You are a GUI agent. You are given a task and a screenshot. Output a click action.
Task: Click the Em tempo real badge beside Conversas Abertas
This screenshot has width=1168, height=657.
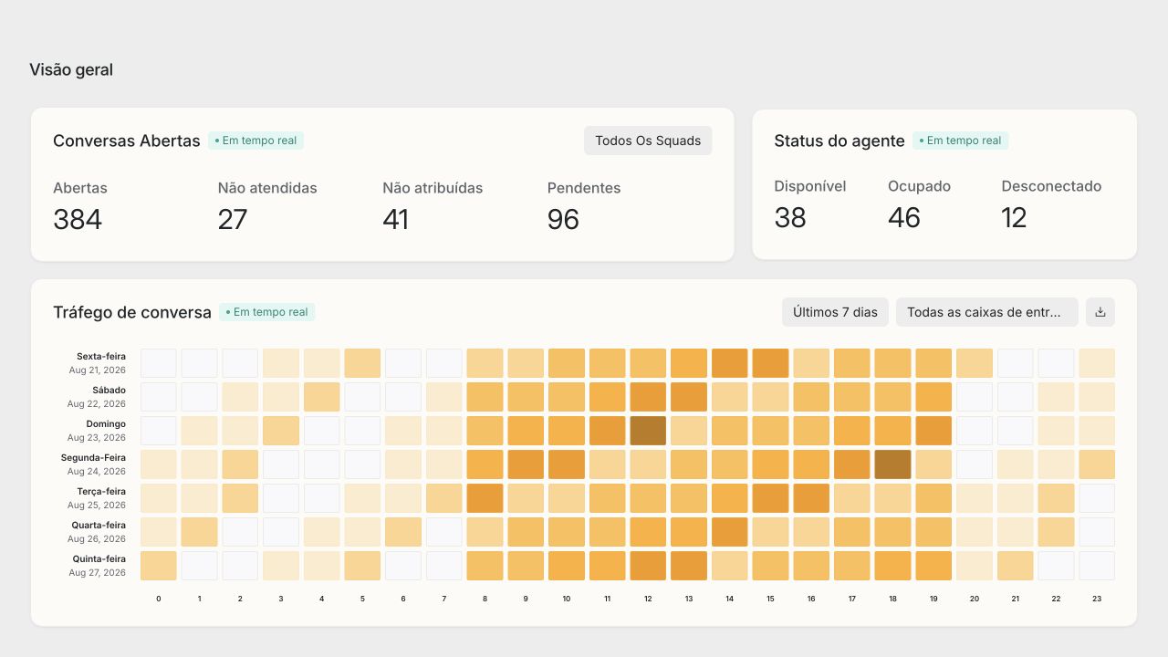[255, 141]
